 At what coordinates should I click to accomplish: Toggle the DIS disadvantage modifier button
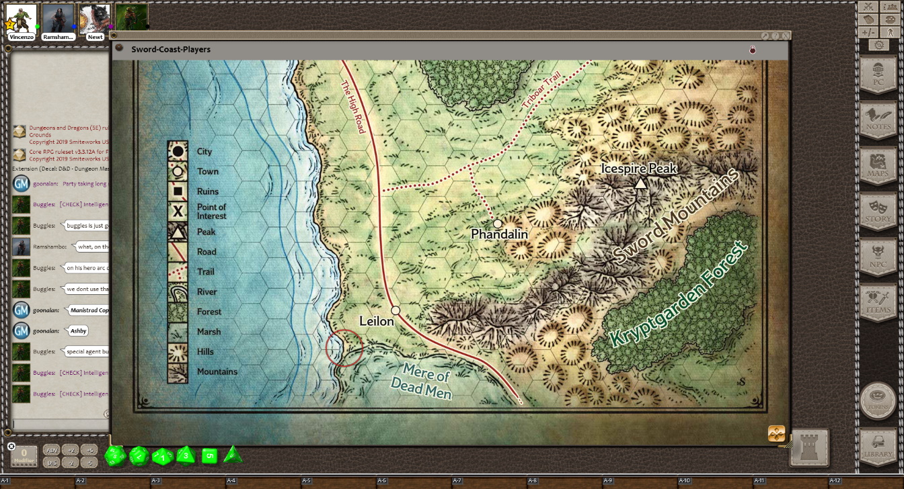click(x=51, y=463)
